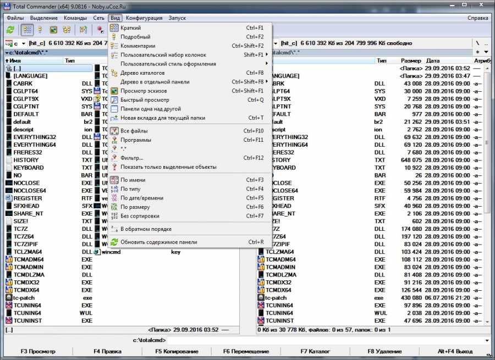Open the Конфигурация menu
495x360 pixels.
(x=144, y=18)
